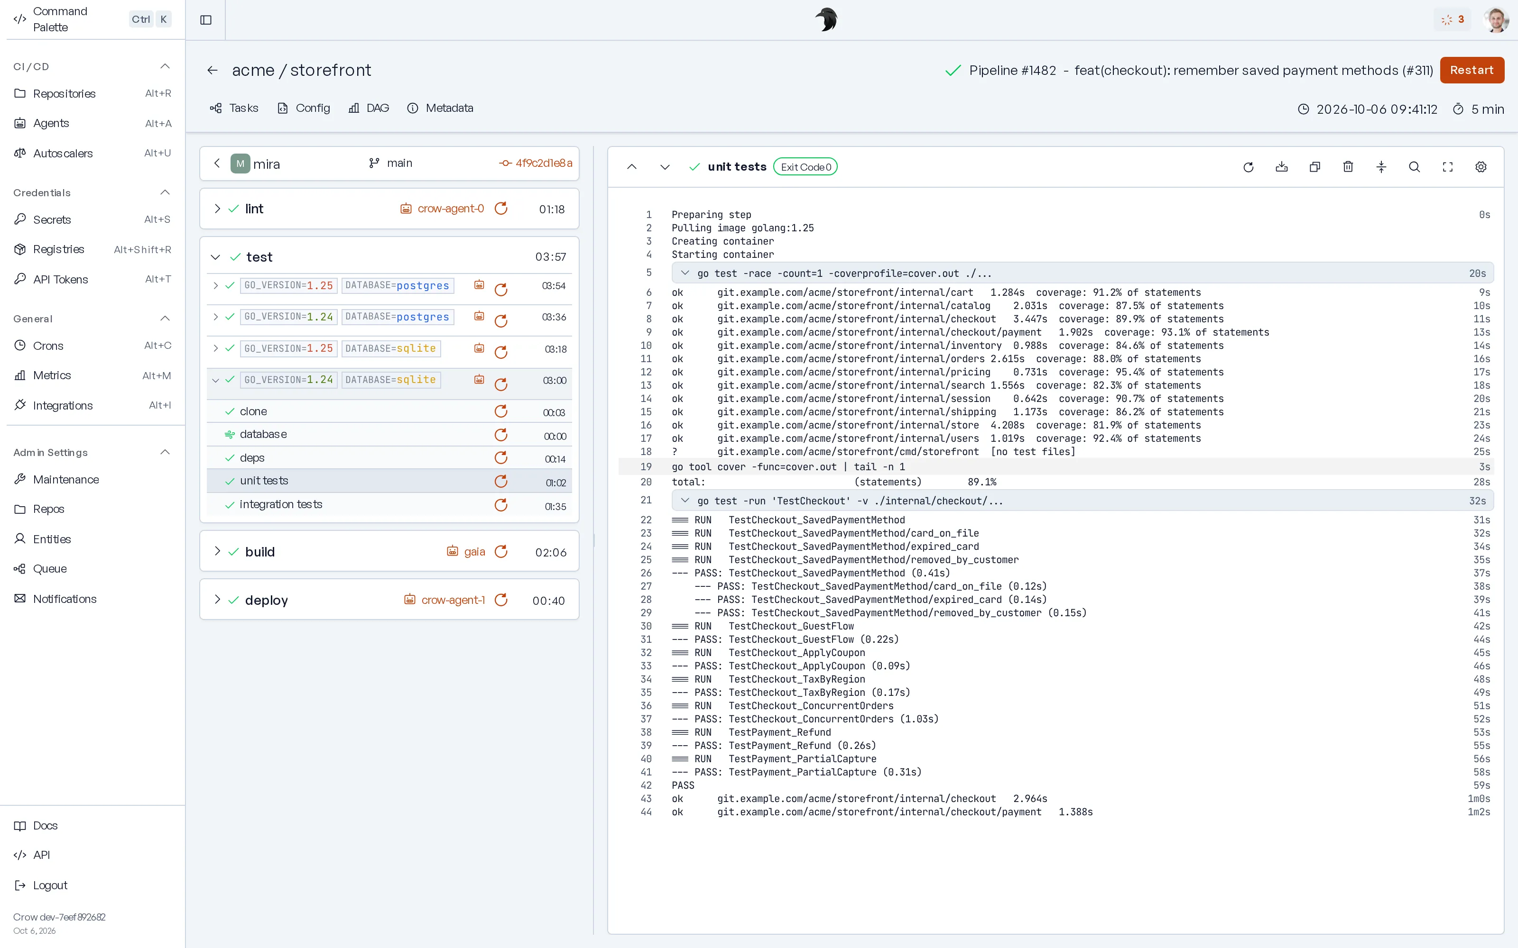Click the Logout link
The height and width of the screenshot is (948, 1518).
41,885
